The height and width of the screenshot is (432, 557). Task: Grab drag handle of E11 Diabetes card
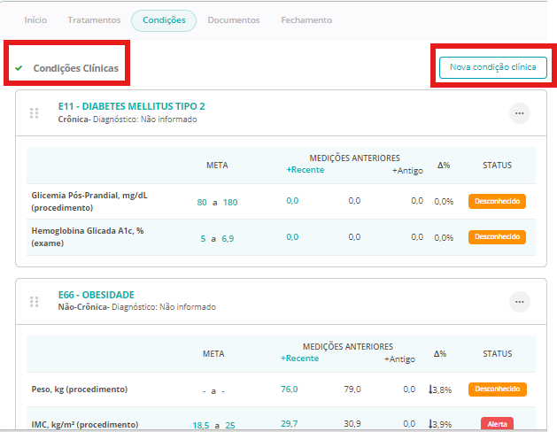tap(35, 112)
